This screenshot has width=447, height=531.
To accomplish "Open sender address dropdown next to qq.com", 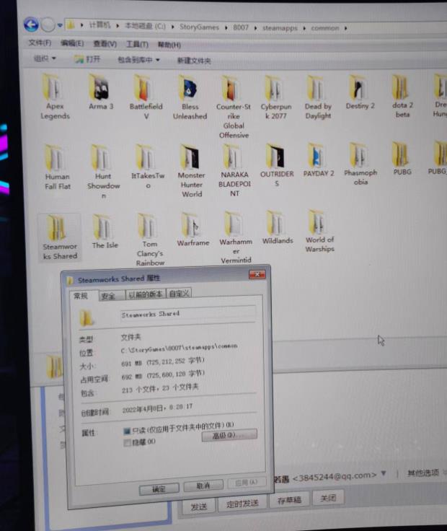I will click(x=384, y=473).
